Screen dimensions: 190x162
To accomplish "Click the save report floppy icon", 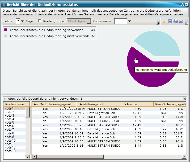I will tap(170, 21).
